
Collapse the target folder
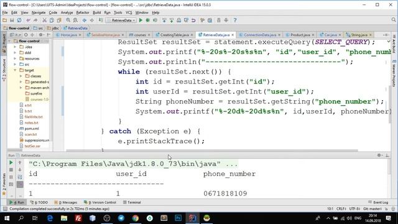[15, 70]
